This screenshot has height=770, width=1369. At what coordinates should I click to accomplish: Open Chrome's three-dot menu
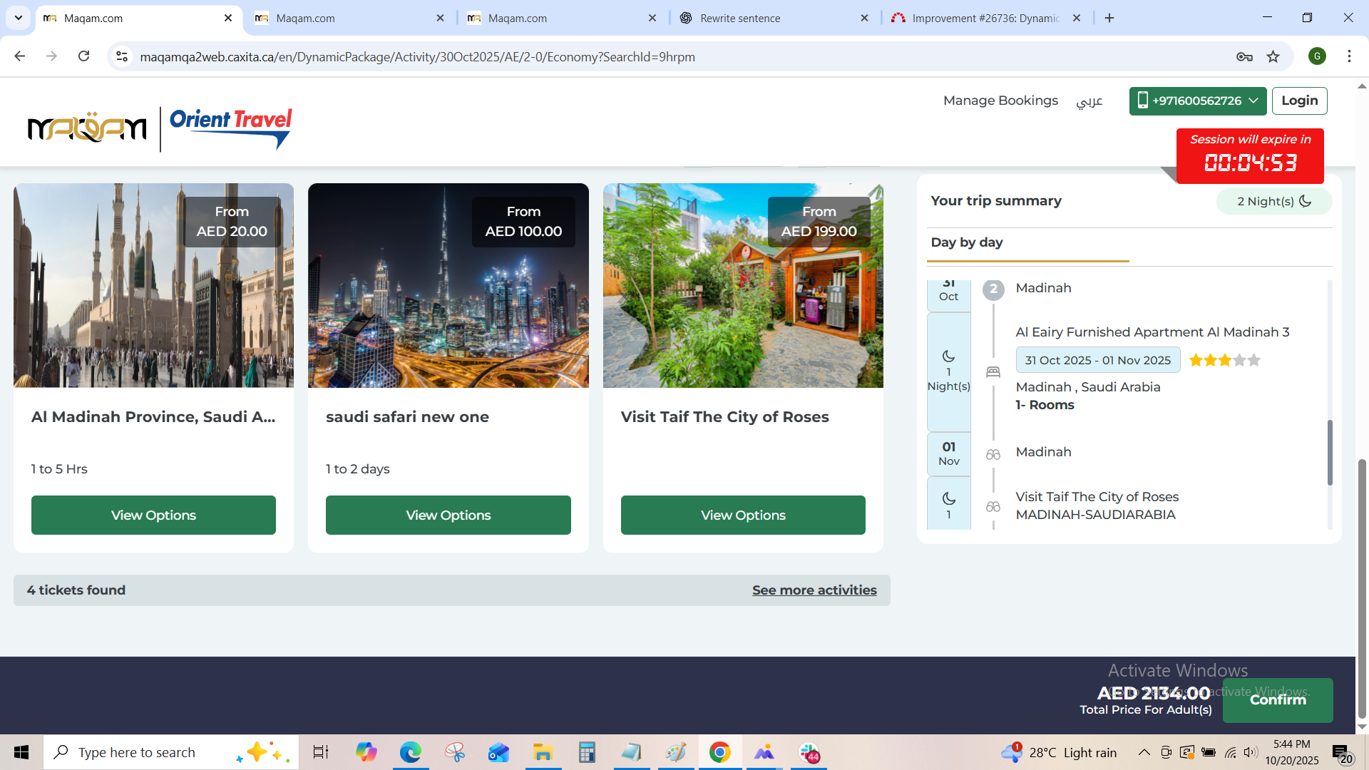pyautogui.click(x=1349, y=56)
